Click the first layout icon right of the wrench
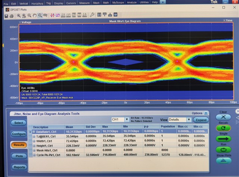 [99, 15]
